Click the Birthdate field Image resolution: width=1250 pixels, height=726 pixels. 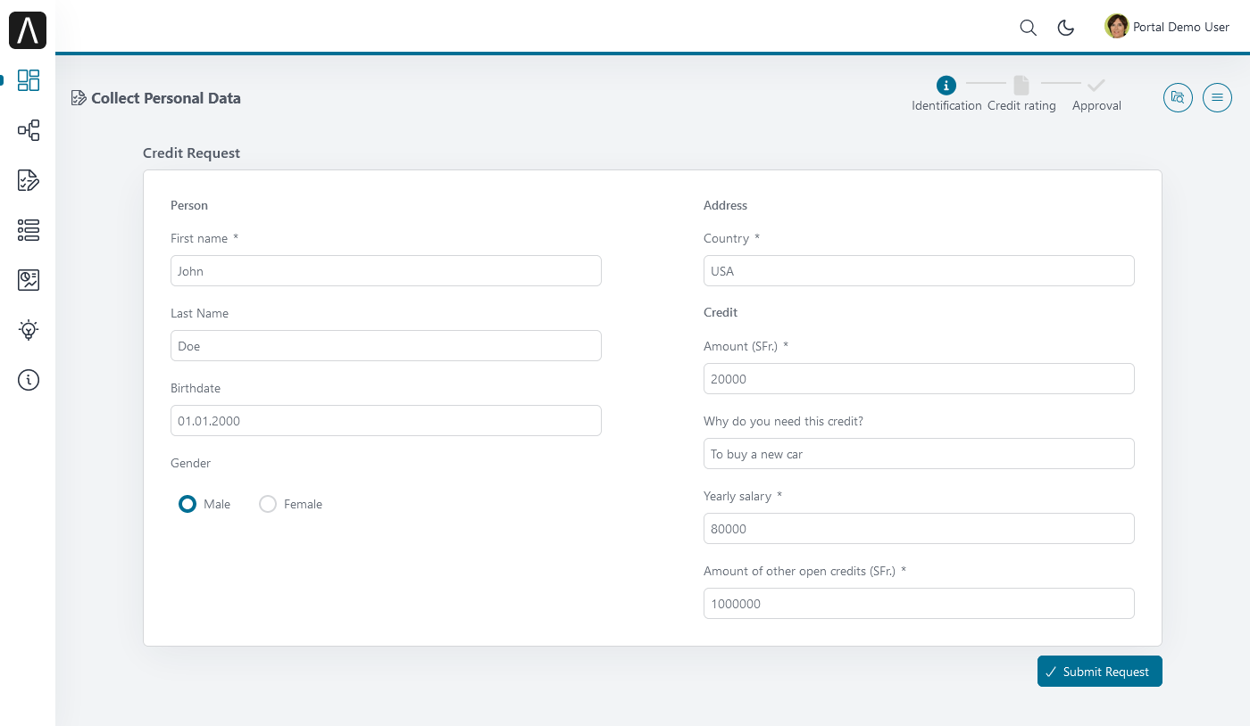(386, 421)
